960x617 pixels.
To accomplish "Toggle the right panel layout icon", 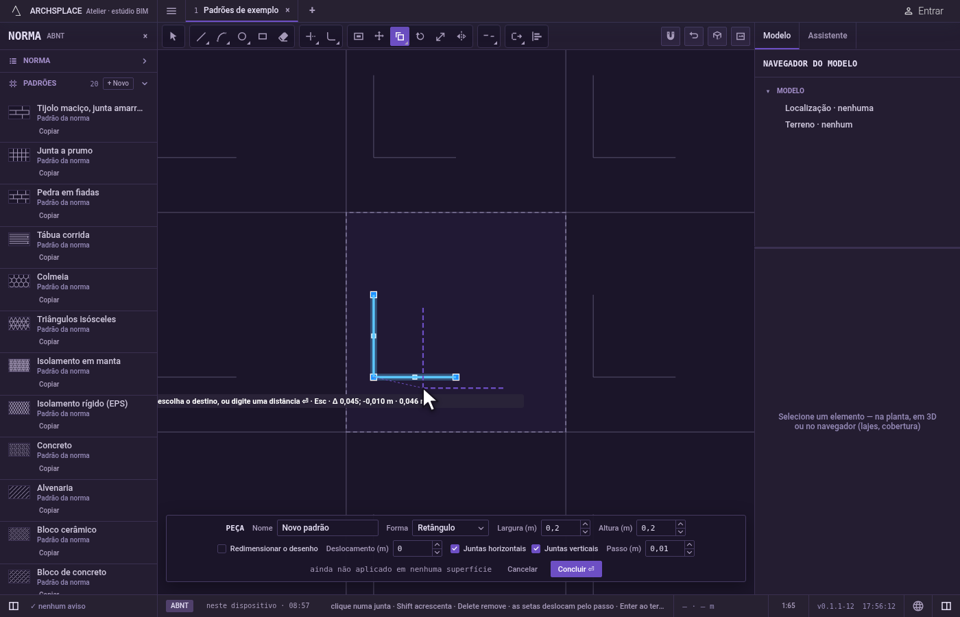I will pos(946,606).
